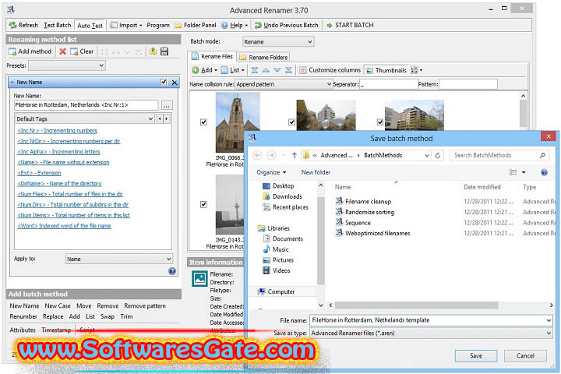
Task: Click the blue help icon in method panel
Action: (172, 271)
